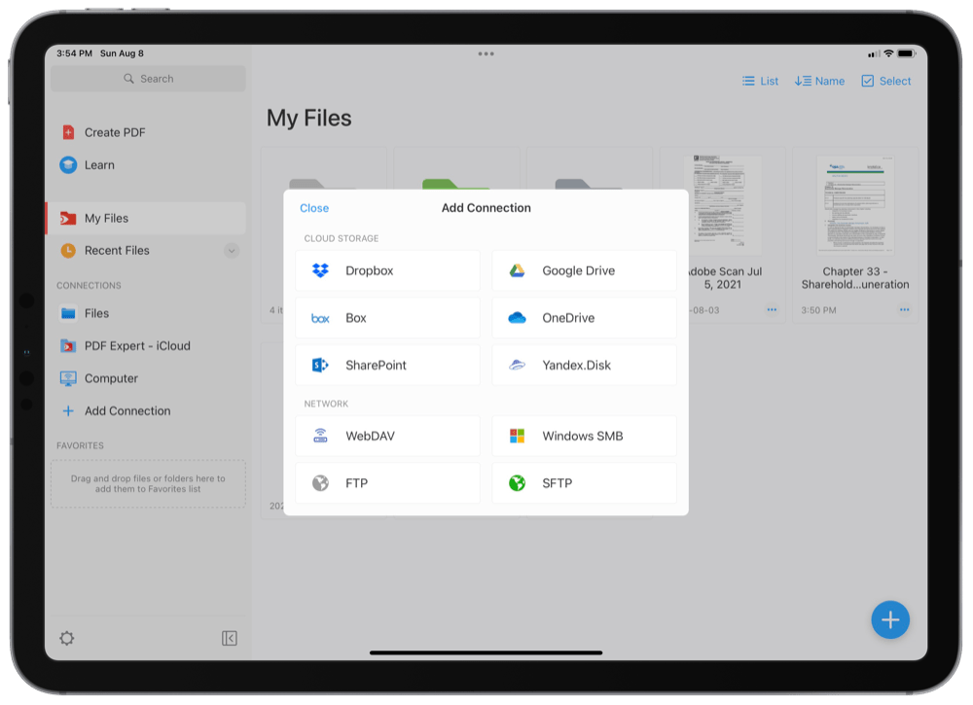Open the Chapter 33 document thumbnail

(855, 204)
